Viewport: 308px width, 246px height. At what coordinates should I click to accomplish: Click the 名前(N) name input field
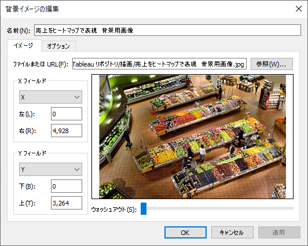coord(167,30)
